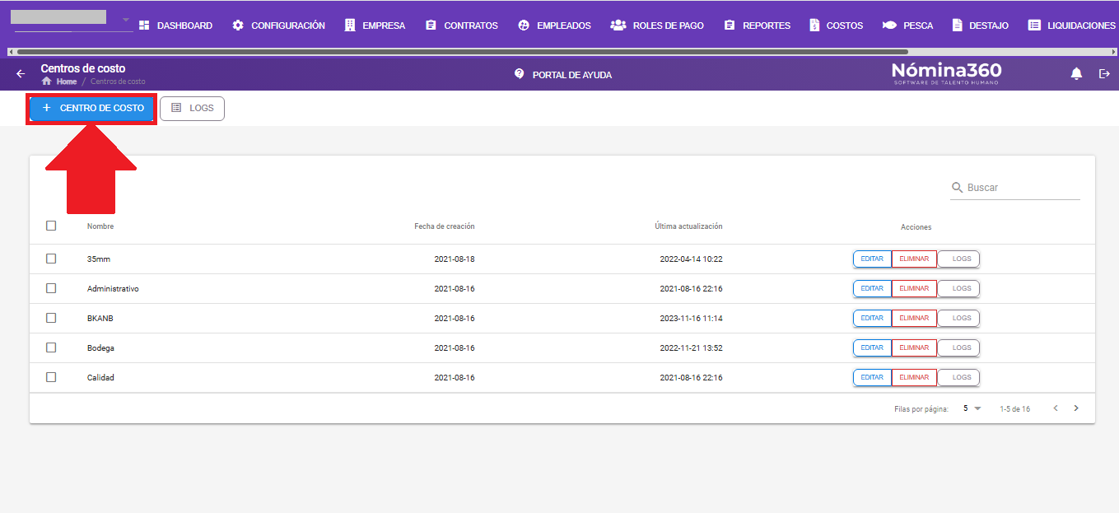Viewport: 1119px width, 513px height.
Task: Click the Pesca fish icon
Action: click(x=889, y=26)
